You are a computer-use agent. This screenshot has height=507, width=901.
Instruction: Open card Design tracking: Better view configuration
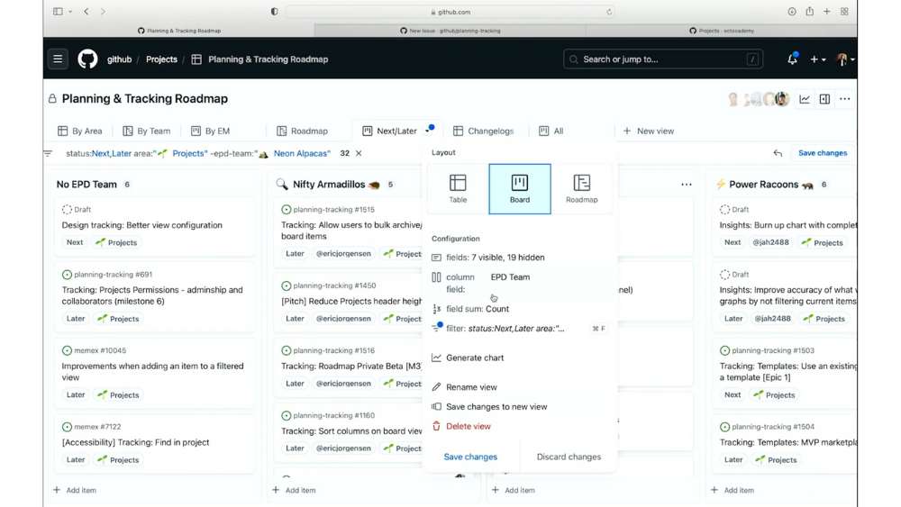[142, 225]
